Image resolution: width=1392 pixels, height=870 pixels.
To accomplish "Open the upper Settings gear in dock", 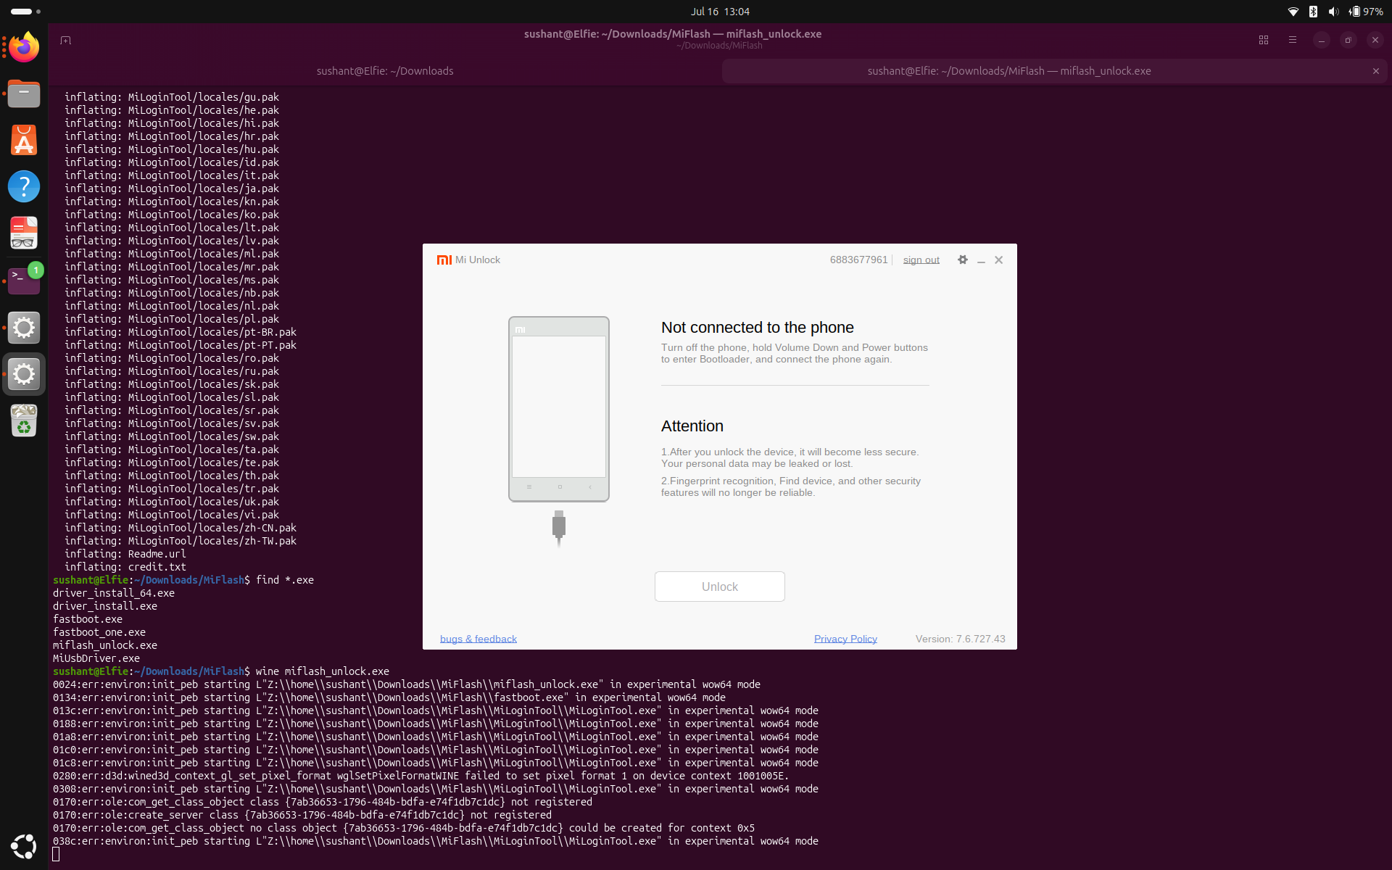I will tap(24, 328).
